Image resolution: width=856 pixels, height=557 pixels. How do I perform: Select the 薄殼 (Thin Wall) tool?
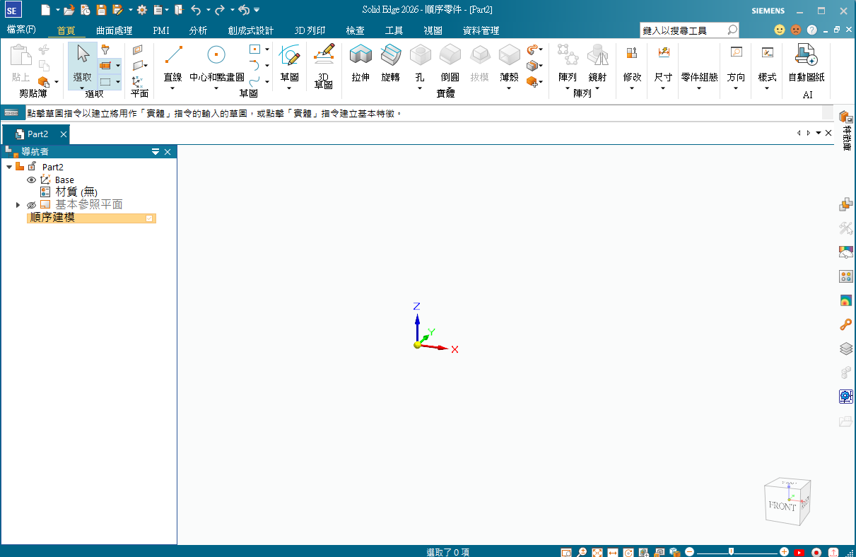[x=509, y=55]
